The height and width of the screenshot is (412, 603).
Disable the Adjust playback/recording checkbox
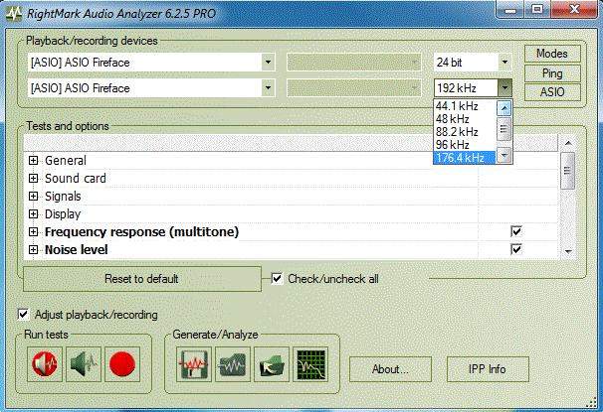pyautogui.click(x=24, y=315)
